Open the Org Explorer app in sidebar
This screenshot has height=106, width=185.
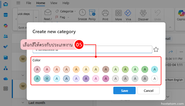(6, 68)
